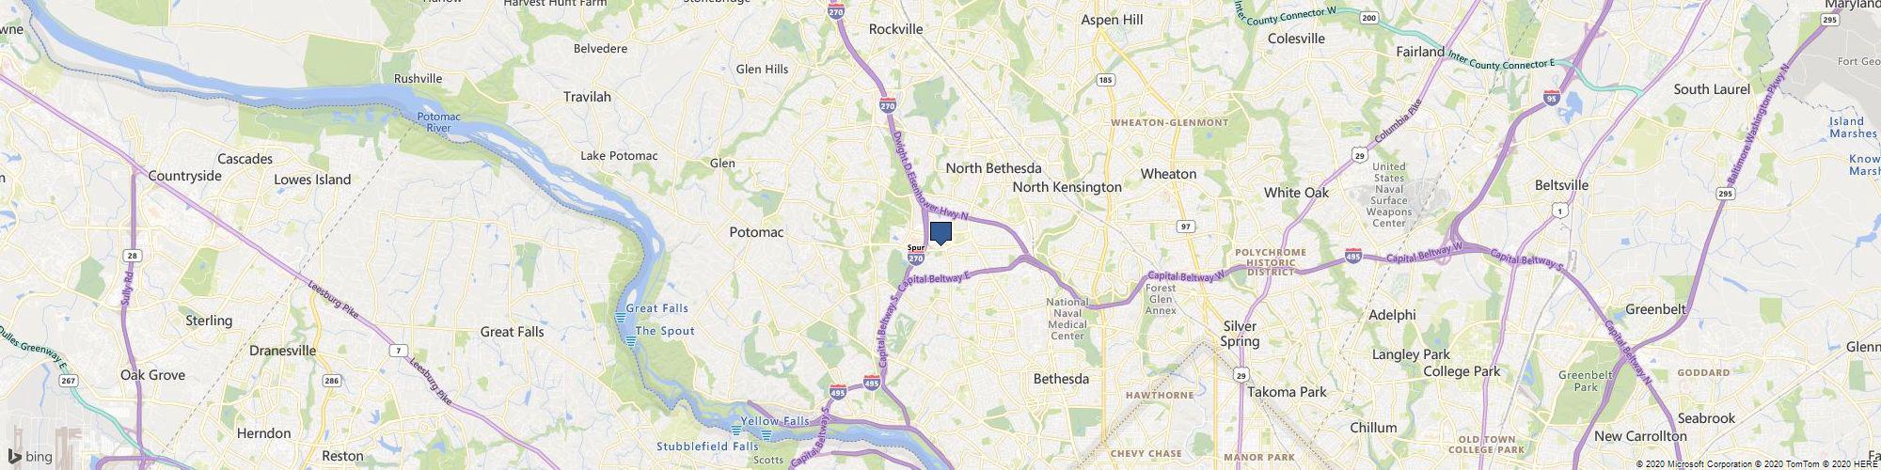Click the route 28 shield on Sully Rd
1881x470 pixels.
134,255
